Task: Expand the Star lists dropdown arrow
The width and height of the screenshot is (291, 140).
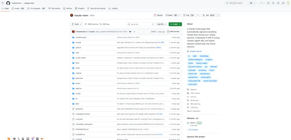Action: [x=219, y=15]
